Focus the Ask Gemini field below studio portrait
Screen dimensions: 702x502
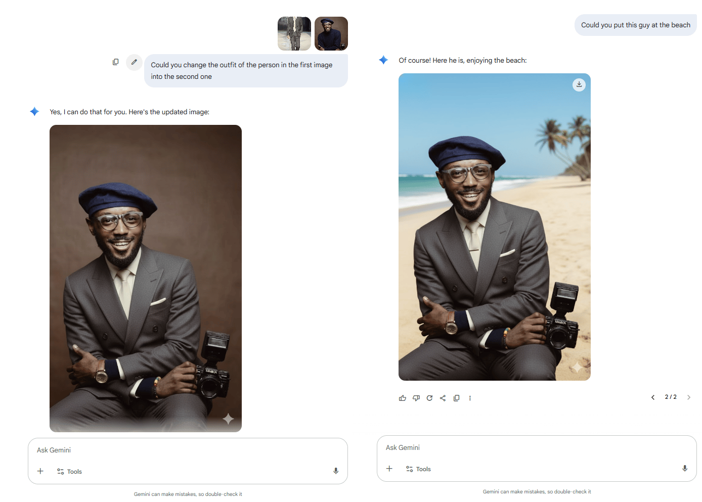point(188,450)
